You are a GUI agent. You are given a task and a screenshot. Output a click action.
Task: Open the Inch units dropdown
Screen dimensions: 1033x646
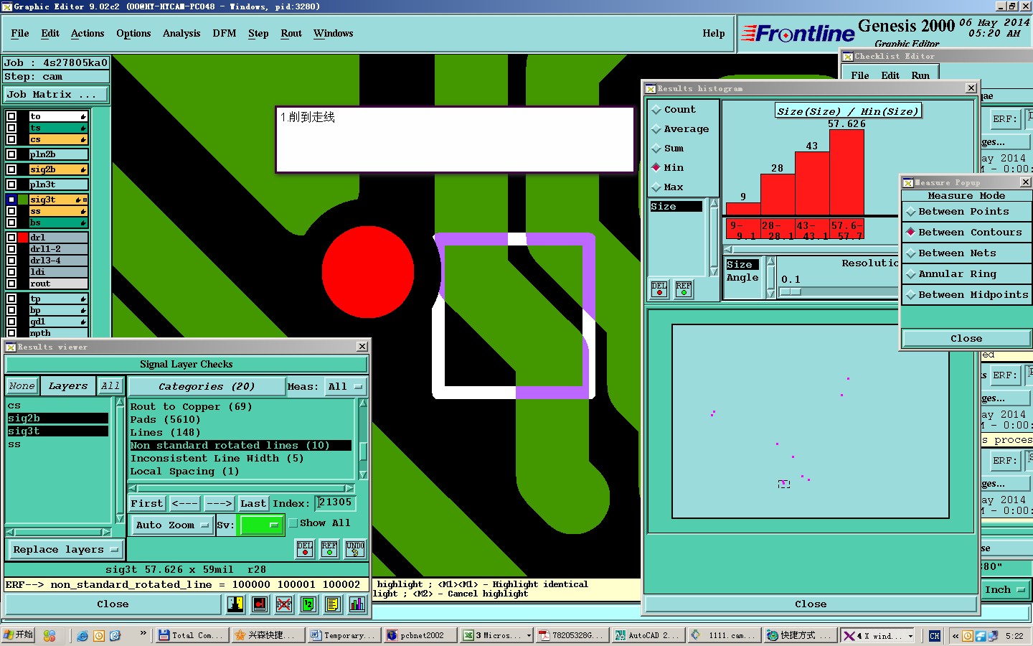coord(1005,589)
